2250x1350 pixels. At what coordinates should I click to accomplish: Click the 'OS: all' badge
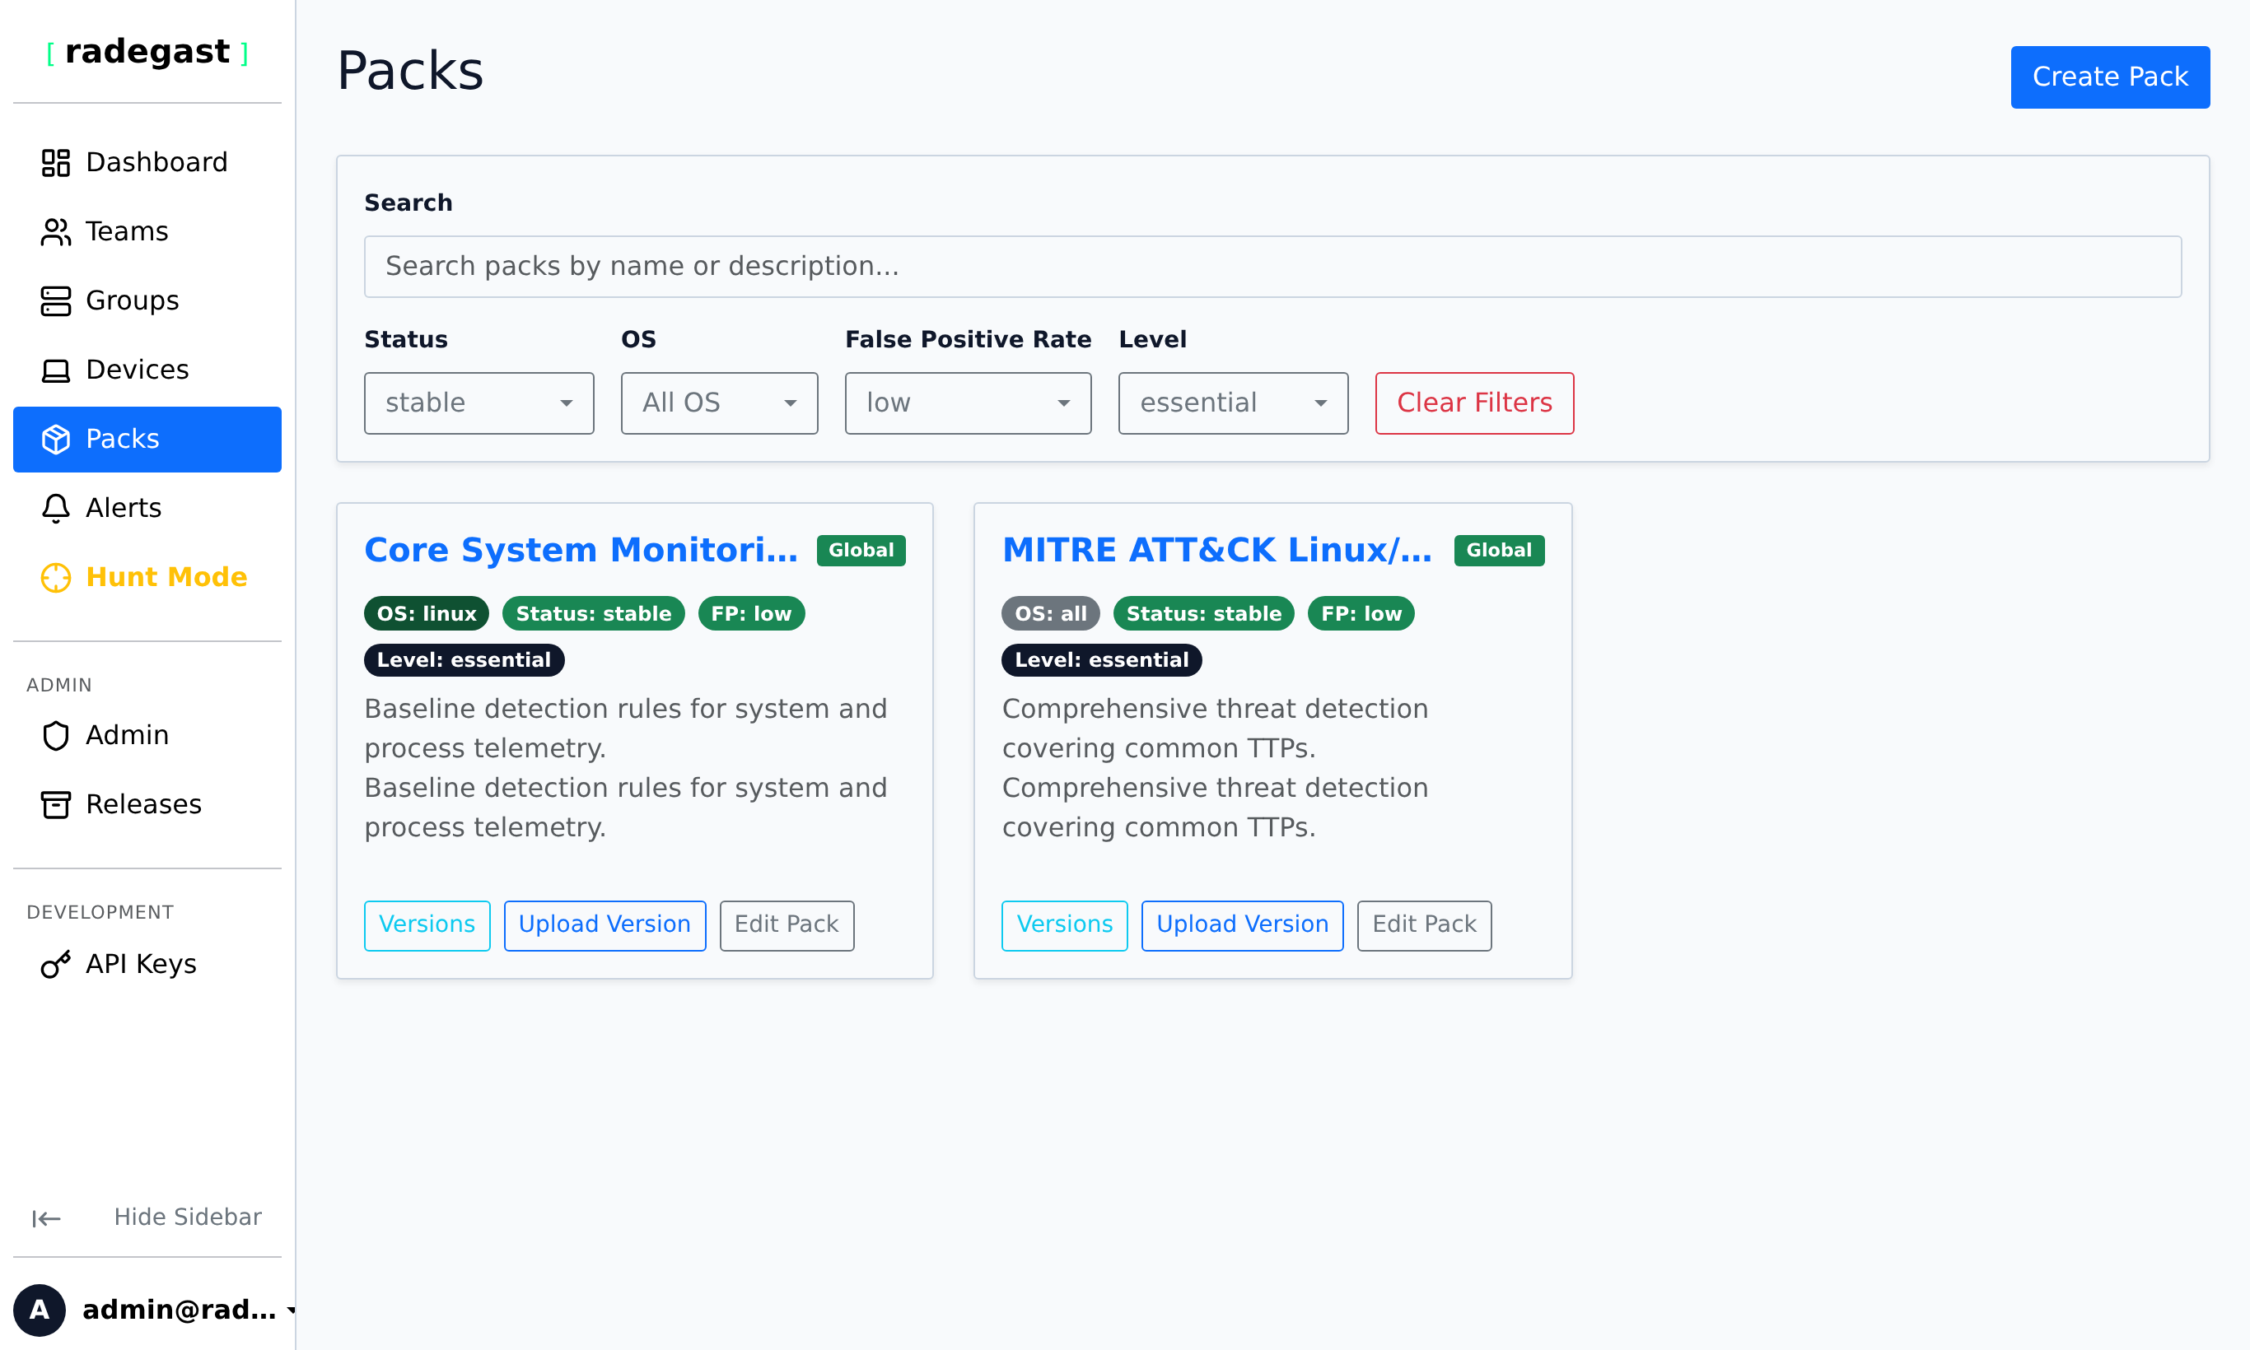tap(1050, 614)
